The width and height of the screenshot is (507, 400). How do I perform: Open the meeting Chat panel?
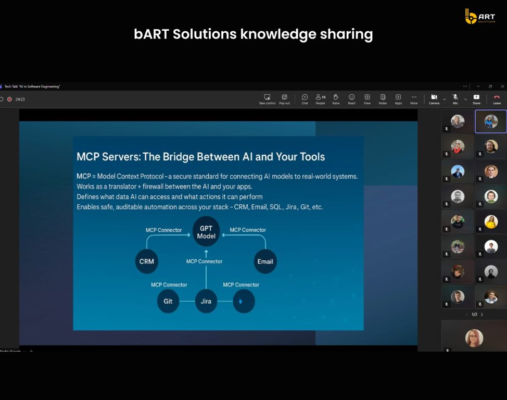(x=305, y=99)
